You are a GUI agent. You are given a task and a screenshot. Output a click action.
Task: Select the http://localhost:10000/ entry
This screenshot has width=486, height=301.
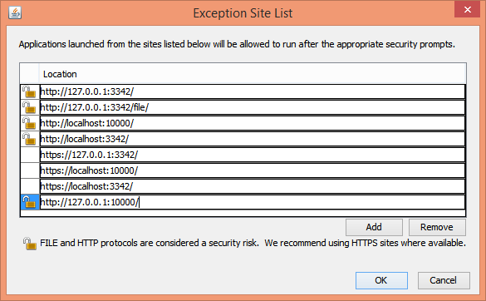(x=253, y=123)
